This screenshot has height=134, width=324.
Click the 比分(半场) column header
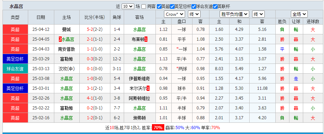[x=94, y=18]
